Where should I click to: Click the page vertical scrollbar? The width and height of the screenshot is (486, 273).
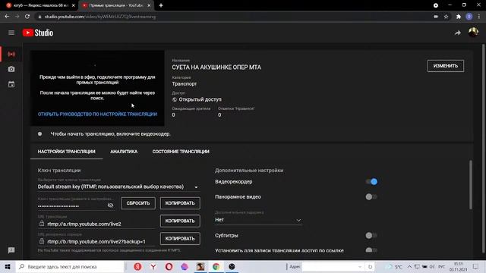click(484, 148)
